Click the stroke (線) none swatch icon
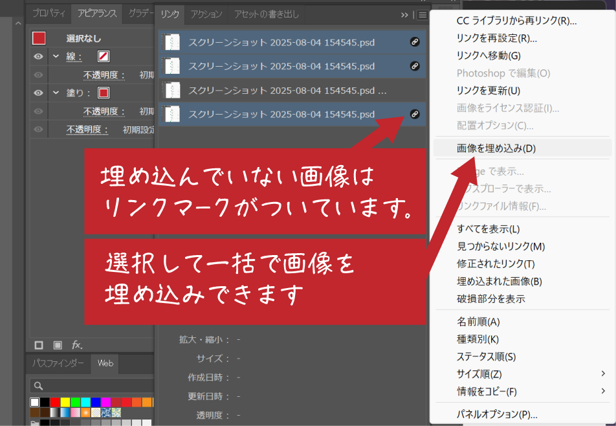The height and width of the screenshot is (426, 616). click(103, 56)
